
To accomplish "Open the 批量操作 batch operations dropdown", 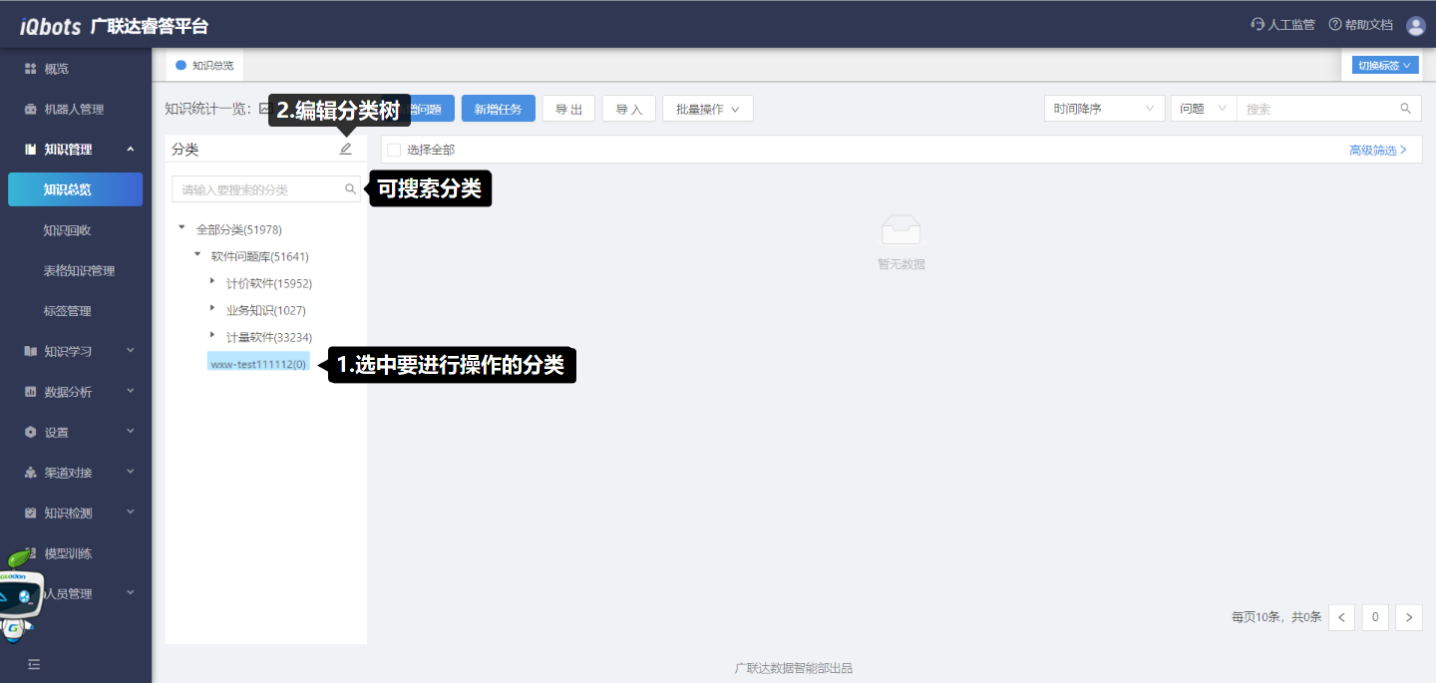I will [x=707, y=109].
